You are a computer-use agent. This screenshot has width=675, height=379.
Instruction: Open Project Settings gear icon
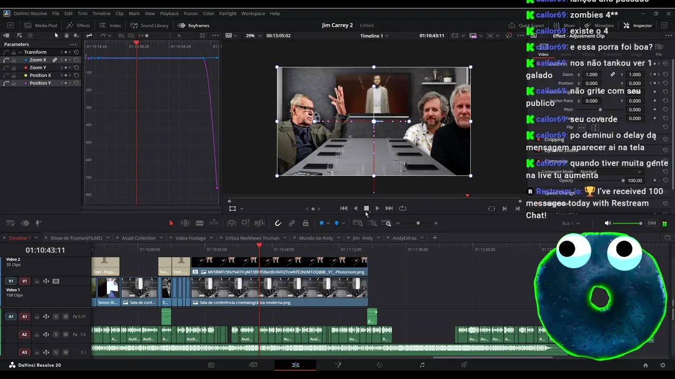tap(663, 365)
